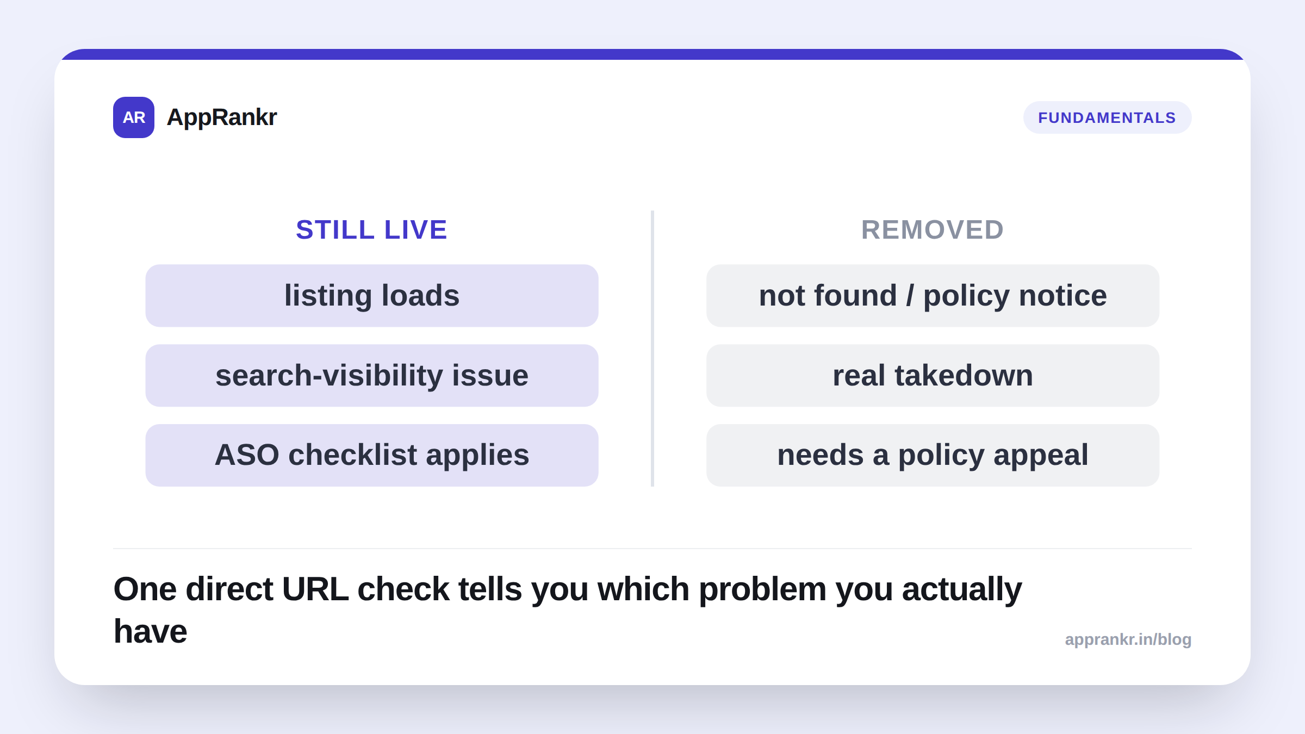1305x734 pixels.
Task: Choose the real takedown pill
Action: (x=933, y=376)
